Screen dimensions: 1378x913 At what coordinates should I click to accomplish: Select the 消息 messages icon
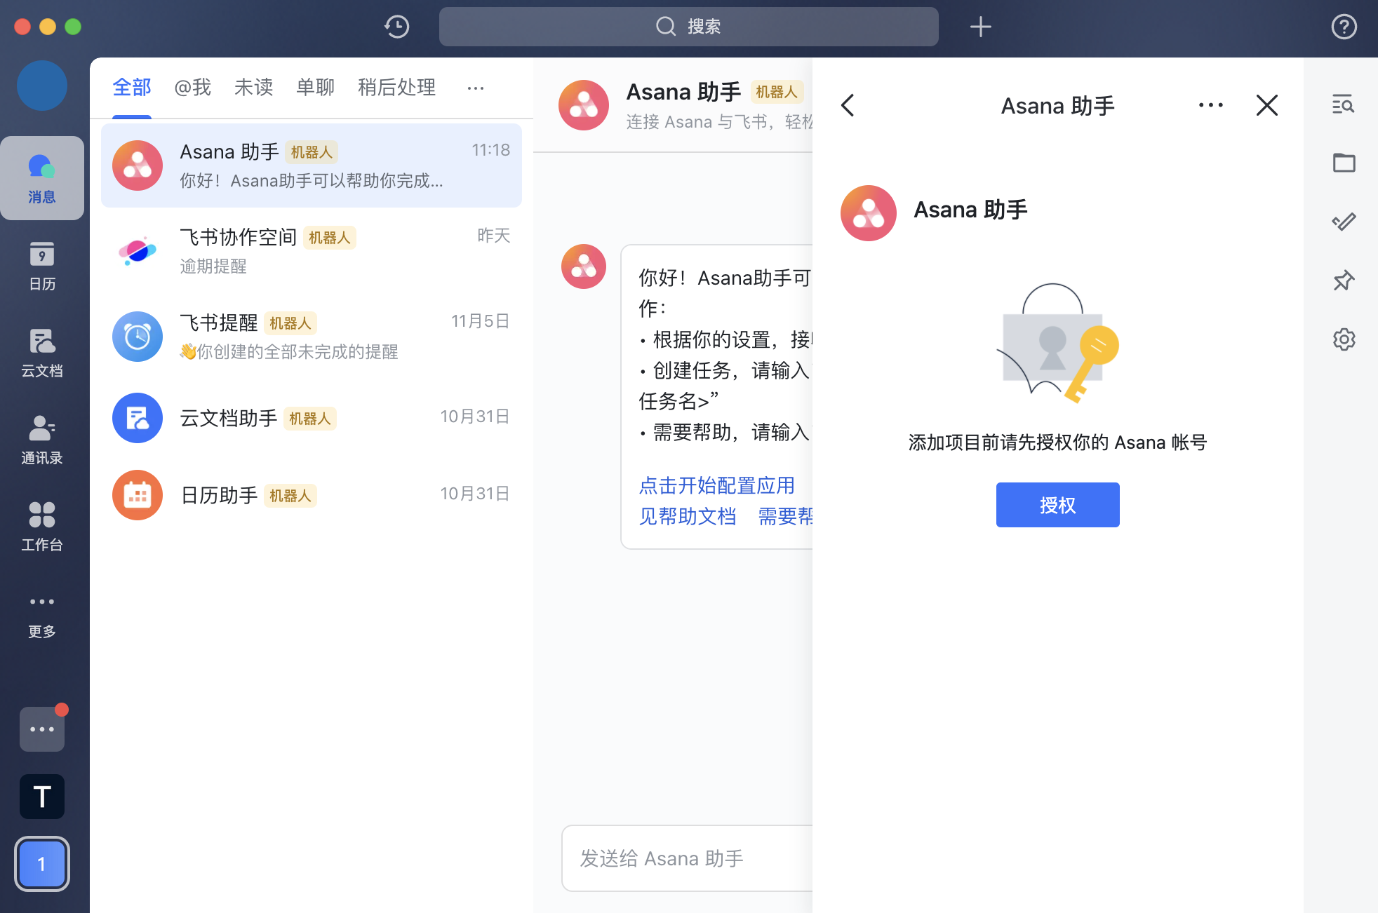click(x=42, y=177)
